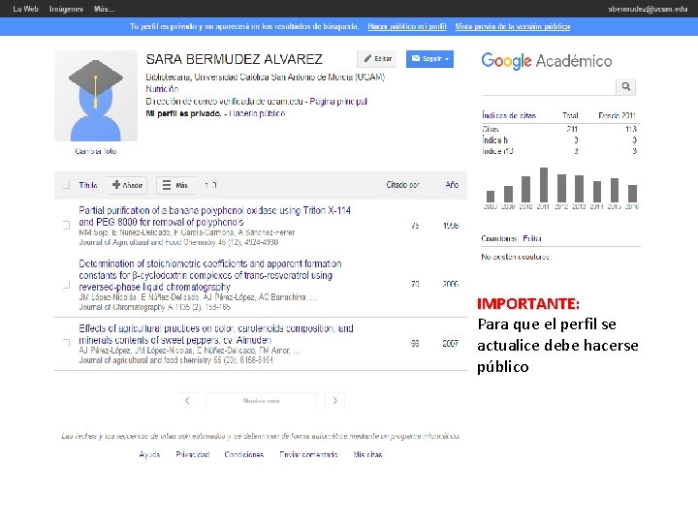Image resolution: width=698 pixels, height=523 pixels.
Task: Tick the checkbox for banana polyphenol oxidase article
Action: [66, 226]
